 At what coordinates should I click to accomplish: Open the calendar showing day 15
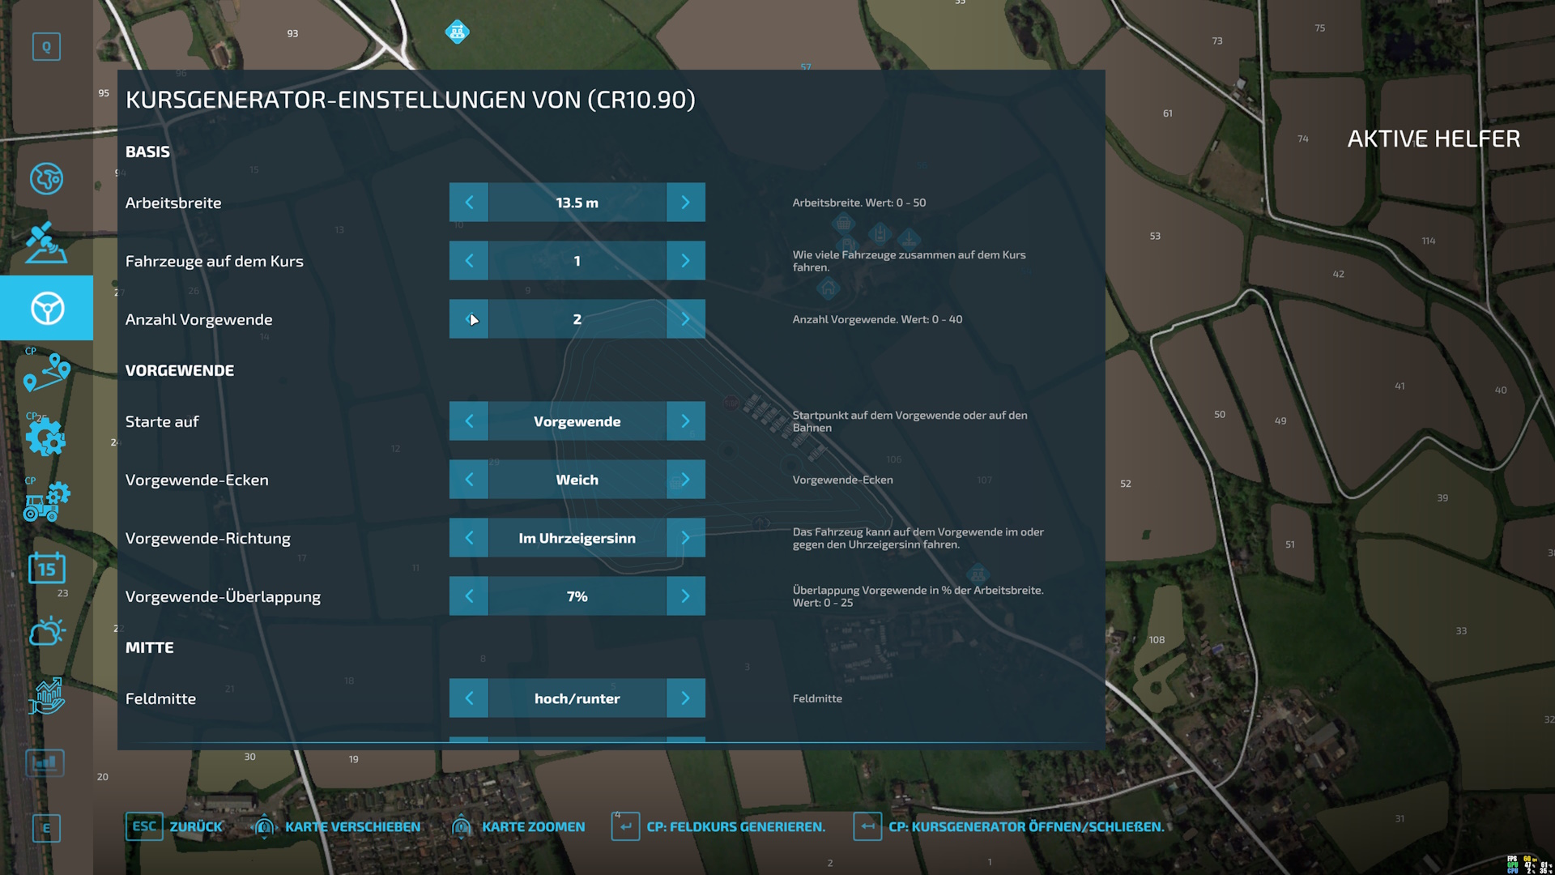coord(46,568)
